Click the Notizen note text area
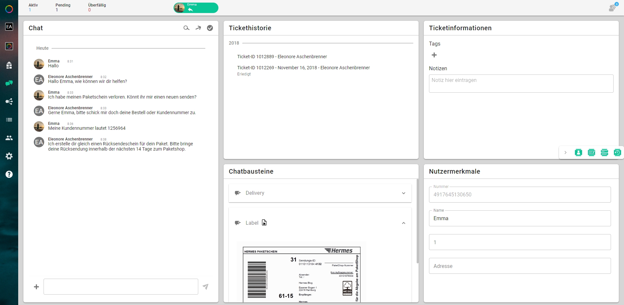624x305 pixels. pyautogui.click(x=521, y=84)
